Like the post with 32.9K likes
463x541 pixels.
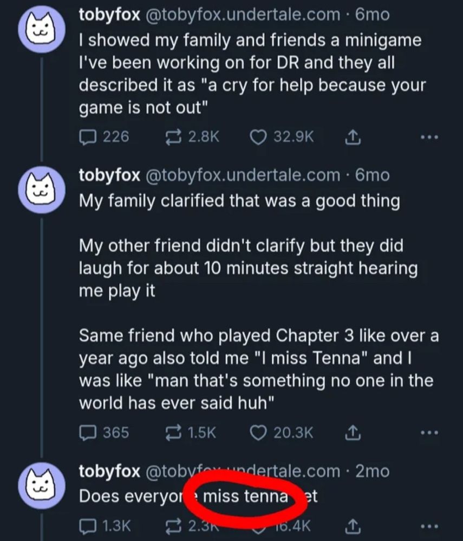pyautogui.click(x=282, y=137)
